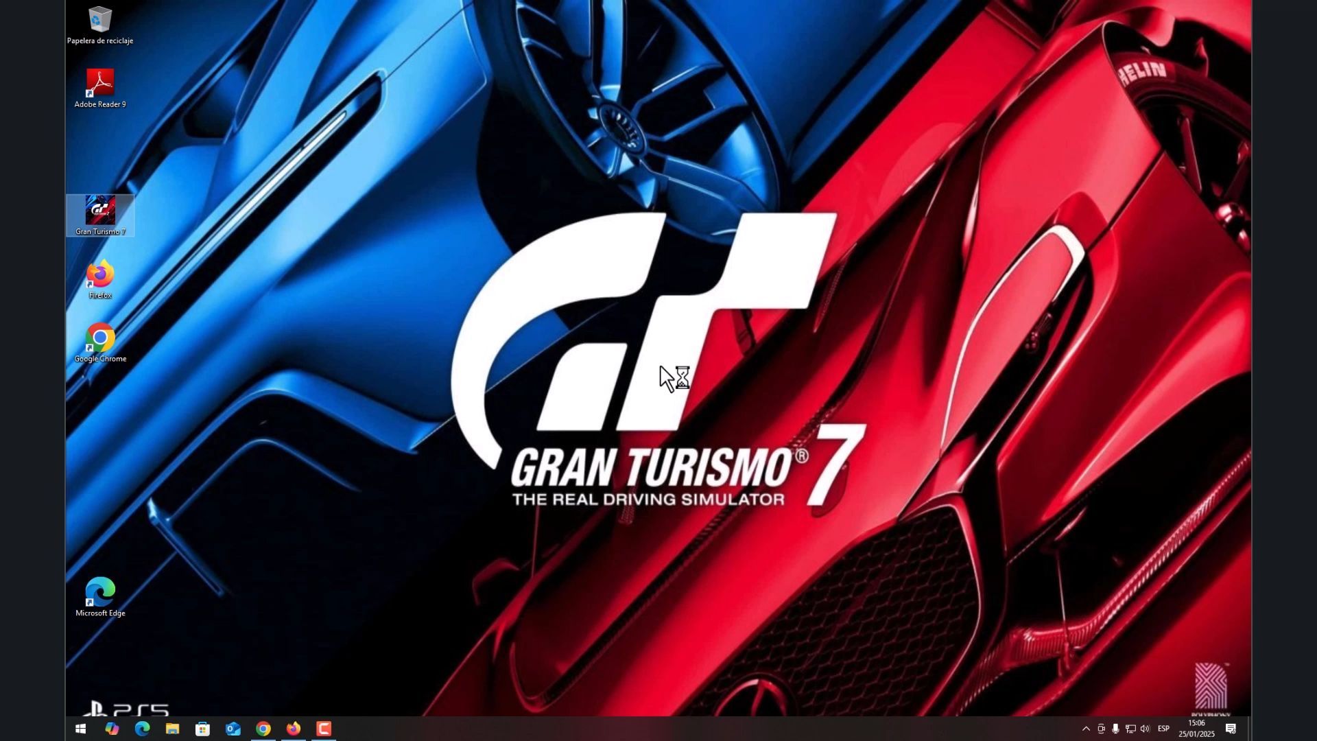Screen dimensions: 1317x741
Task: Open network status from the tray
Action: pos(1130,729)
